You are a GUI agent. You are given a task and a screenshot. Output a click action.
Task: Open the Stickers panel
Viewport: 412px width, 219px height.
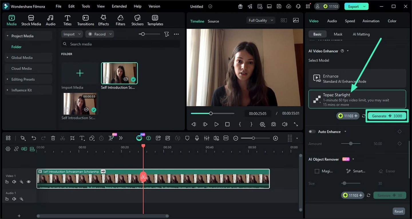tap(137, 20)
